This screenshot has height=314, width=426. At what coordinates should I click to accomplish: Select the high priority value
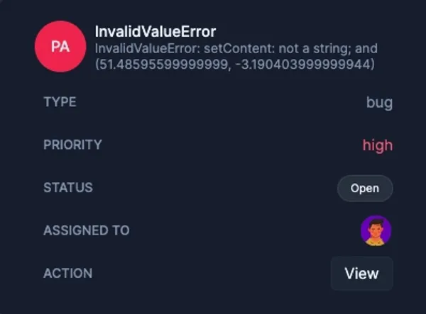[377, 145]
